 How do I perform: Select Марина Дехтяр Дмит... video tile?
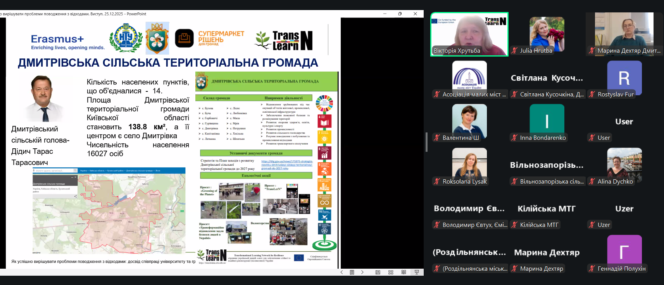(624, 34)
